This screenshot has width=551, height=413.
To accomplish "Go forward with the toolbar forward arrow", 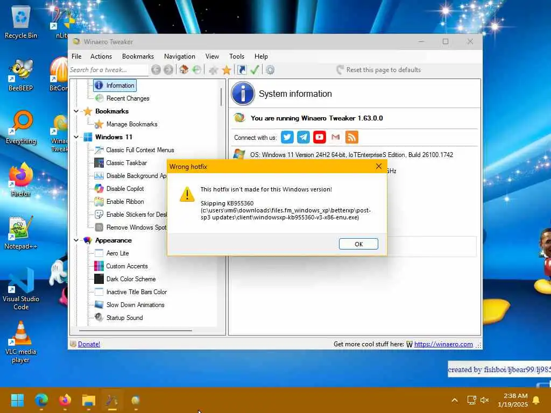I will point(168,70).
